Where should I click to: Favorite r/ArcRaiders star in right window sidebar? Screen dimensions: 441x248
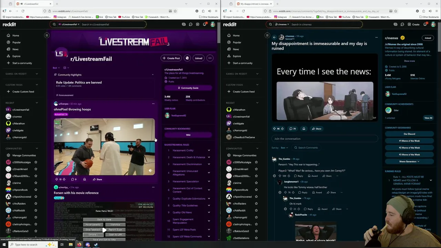[x=256, y=204]
